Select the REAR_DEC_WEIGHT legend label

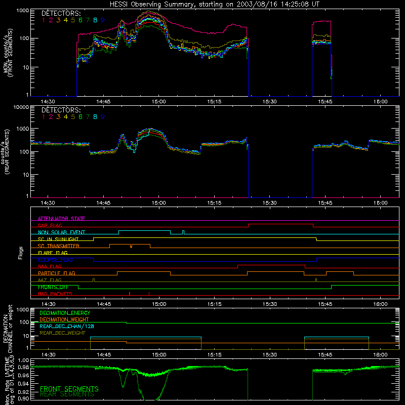(62, 333)
